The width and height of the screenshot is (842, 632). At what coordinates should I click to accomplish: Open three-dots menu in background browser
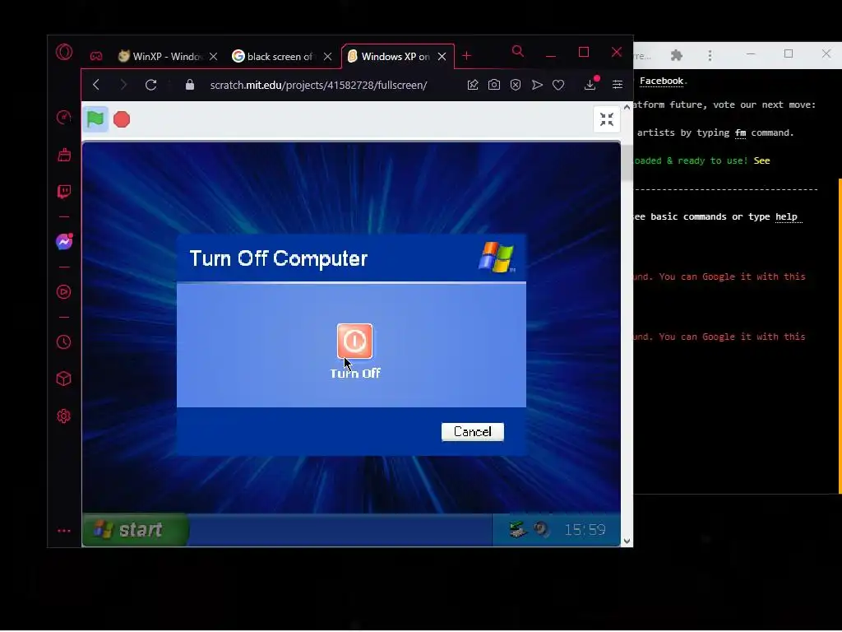710,55
